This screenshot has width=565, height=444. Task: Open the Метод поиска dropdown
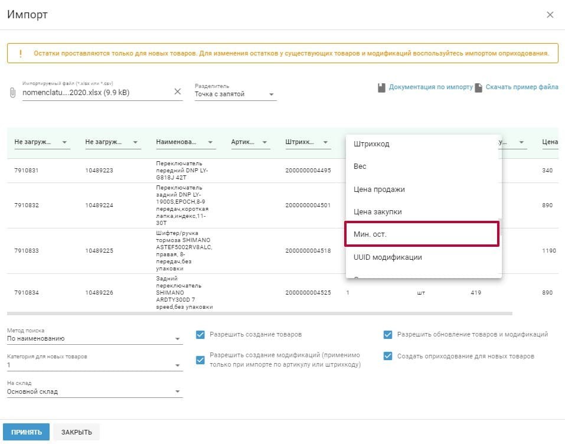click(x=95, y=339)
